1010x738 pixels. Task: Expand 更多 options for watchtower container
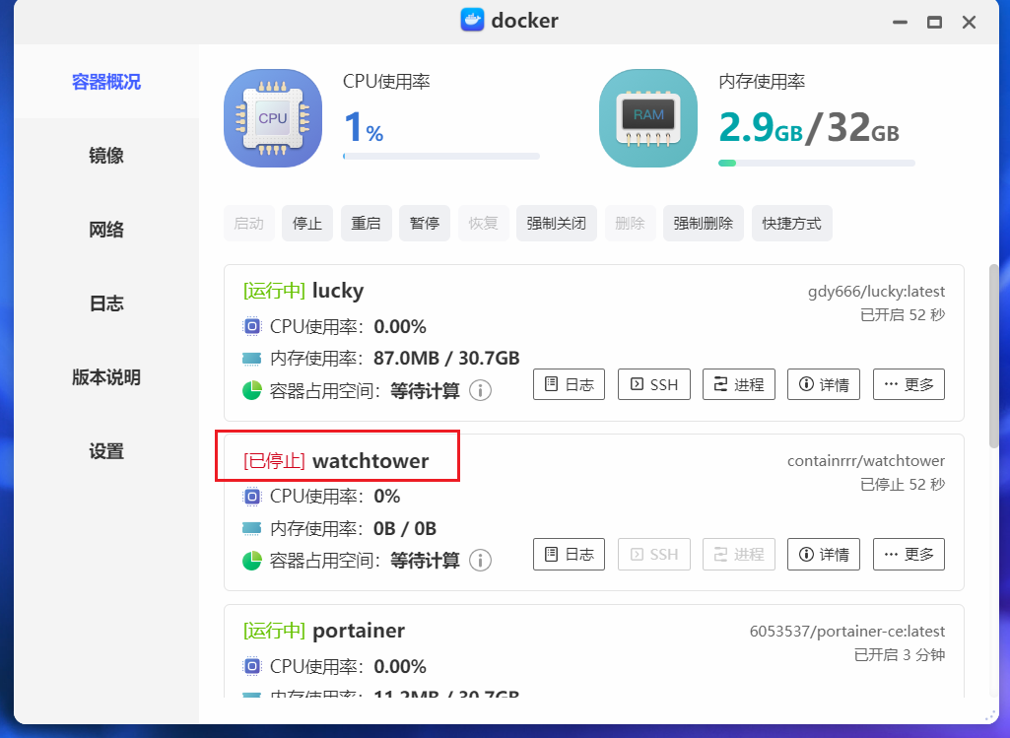[909, 554]
